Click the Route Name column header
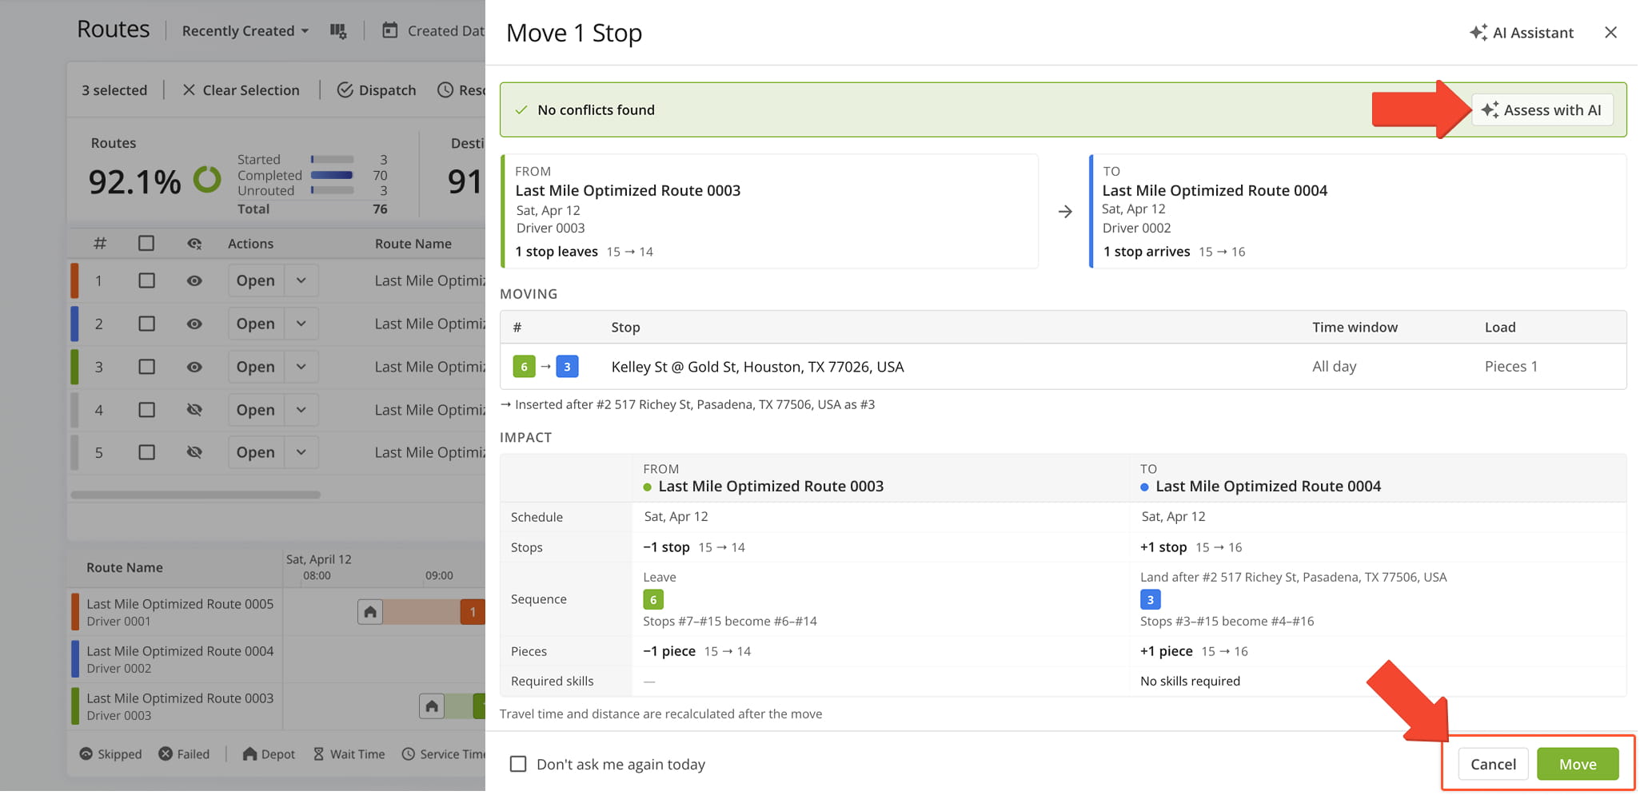Screen dimensions: 1640x795 point(413,244)
